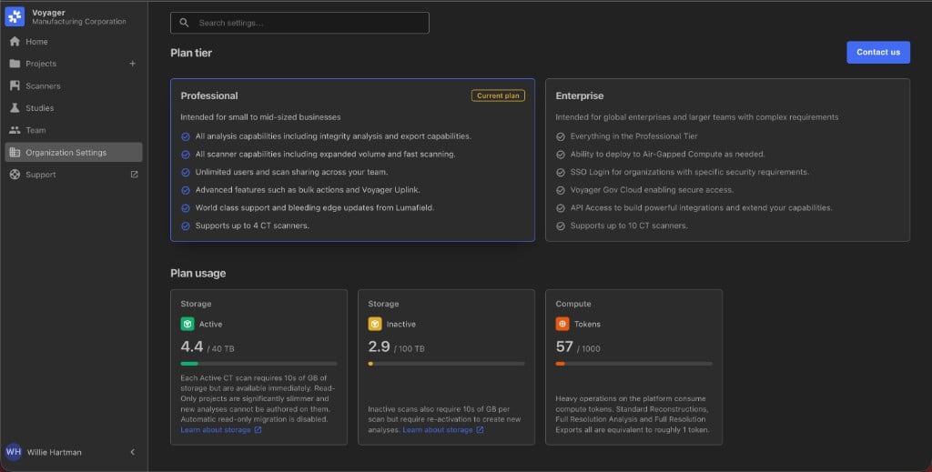Click checkmark beside 'All analysis capabilities'

[186, 136]
